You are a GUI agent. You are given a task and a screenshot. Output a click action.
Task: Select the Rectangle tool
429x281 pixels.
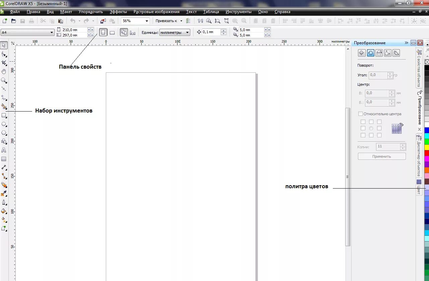[x=4, y=116]
